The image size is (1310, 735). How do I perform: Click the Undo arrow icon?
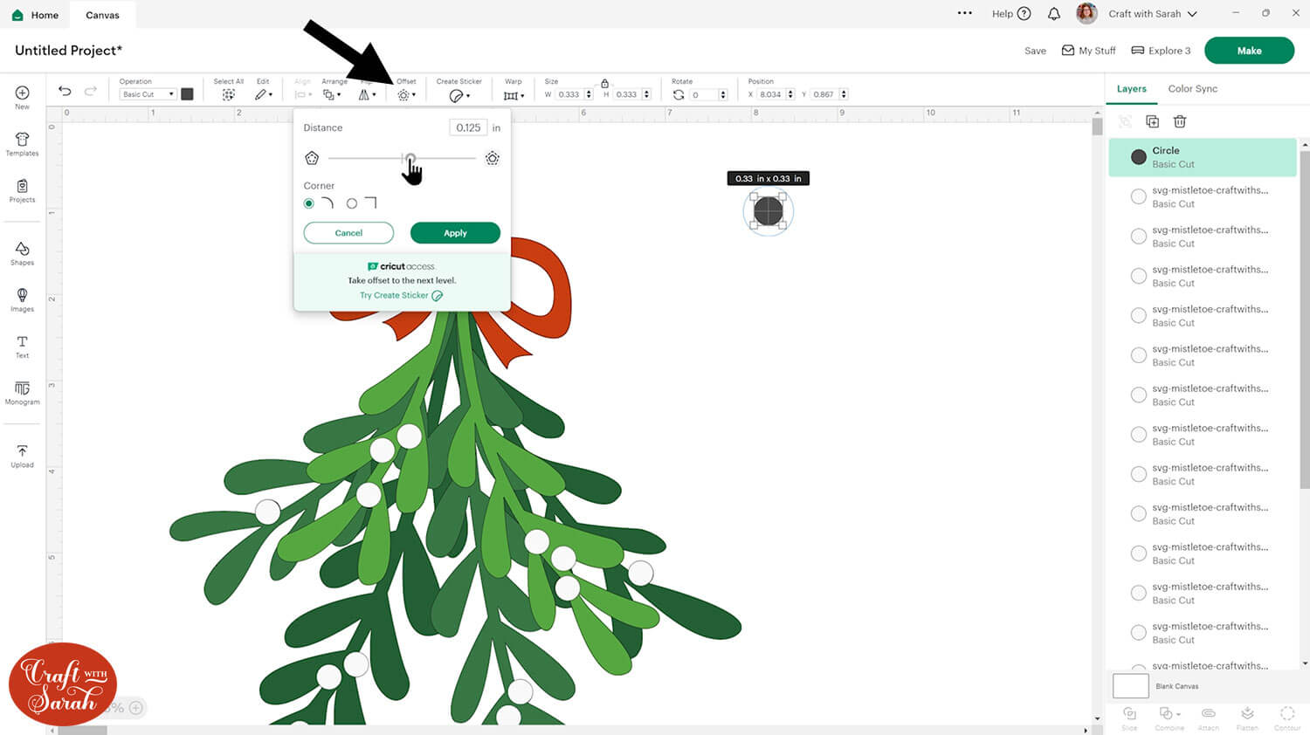65,91
